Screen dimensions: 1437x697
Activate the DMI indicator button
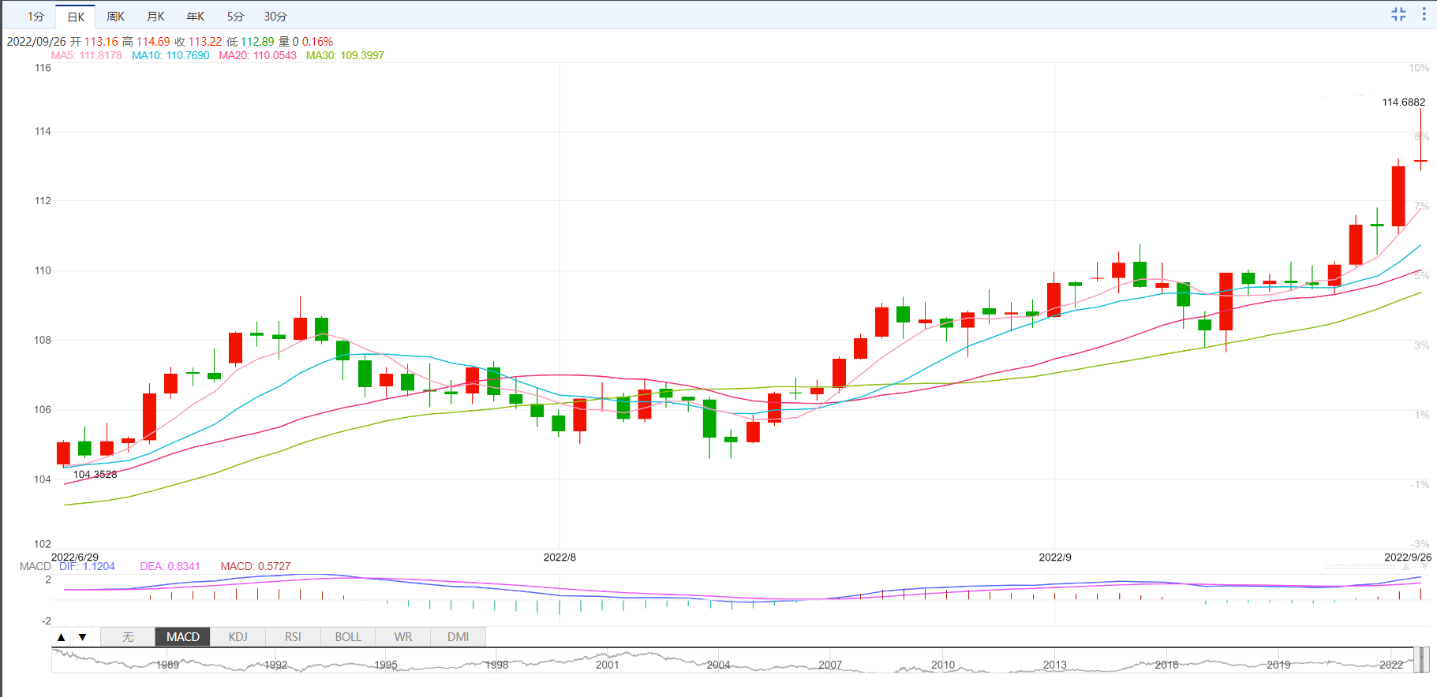[458, 637]
